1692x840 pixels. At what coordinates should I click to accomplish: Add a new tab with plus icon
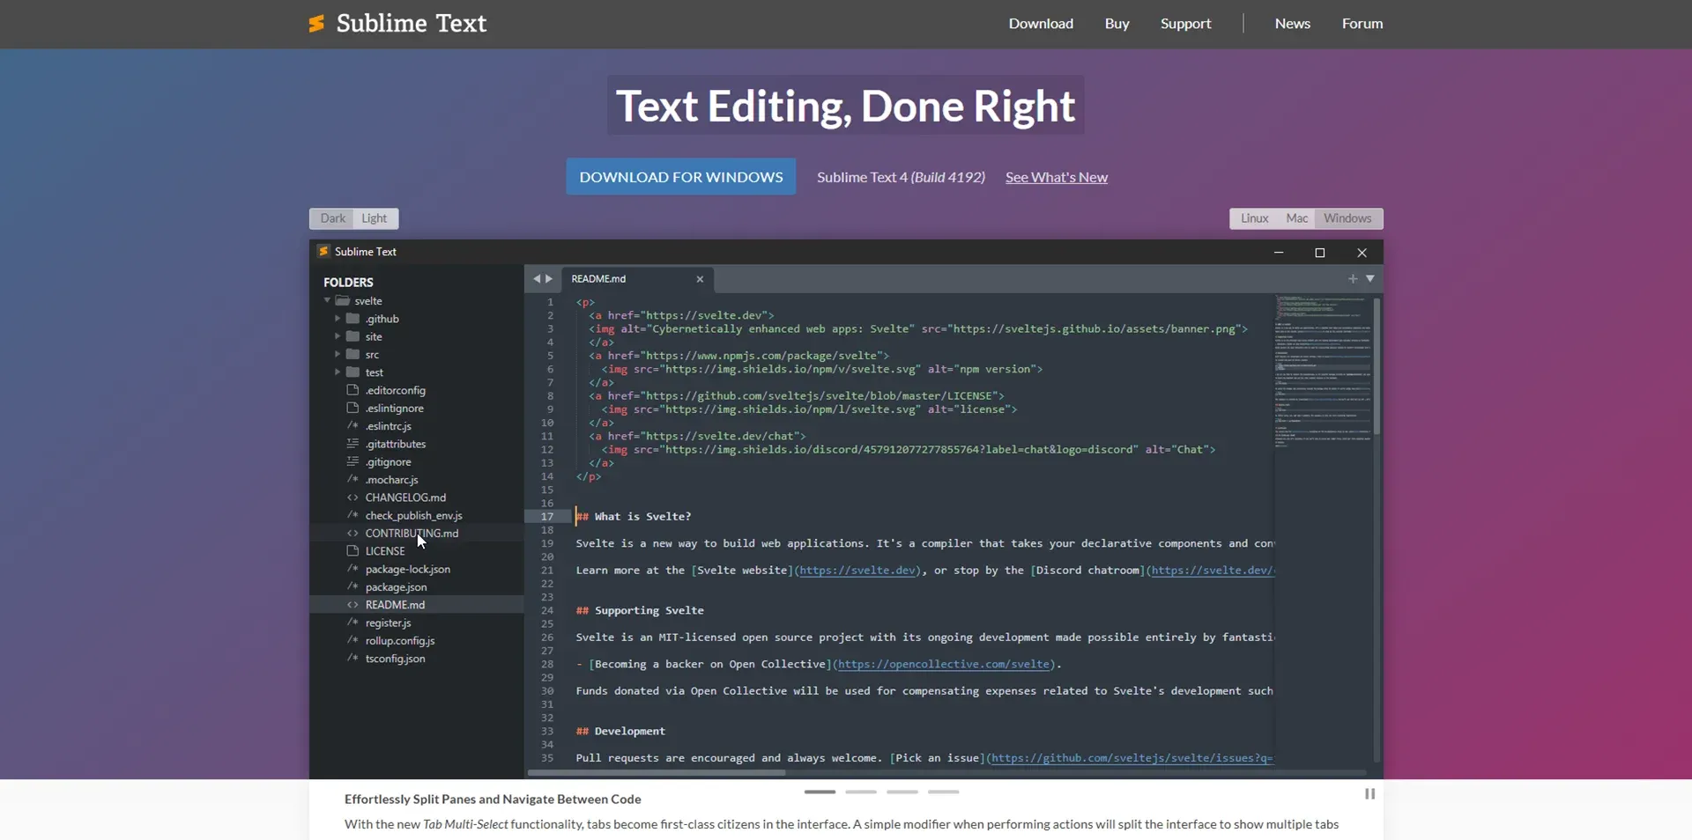pyautogui.click(x=1353, y=279)
